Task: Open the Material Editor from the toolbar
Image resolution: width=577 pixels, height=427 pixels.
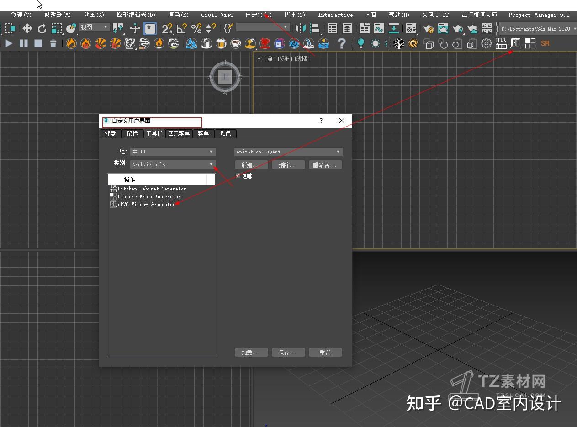Action: 411,28
